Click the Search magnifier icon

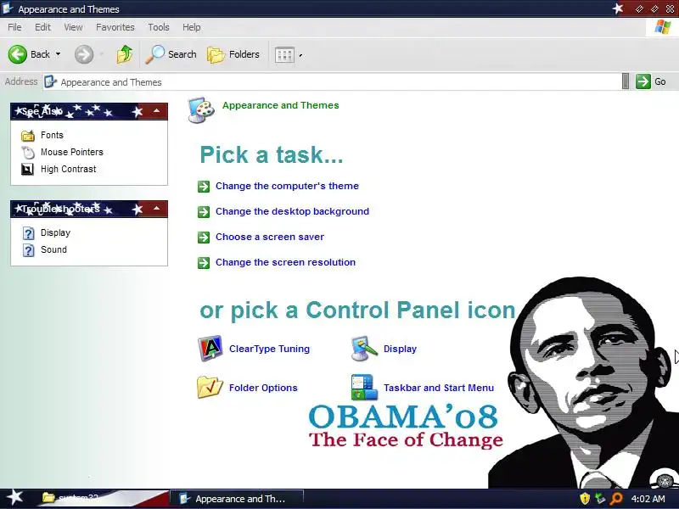coord(154,54)
